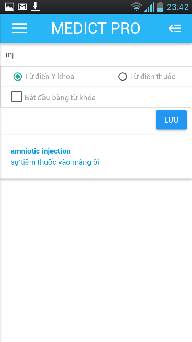
Task: Open the hamburger navigation menu
Action: click(x=20, y=28)
